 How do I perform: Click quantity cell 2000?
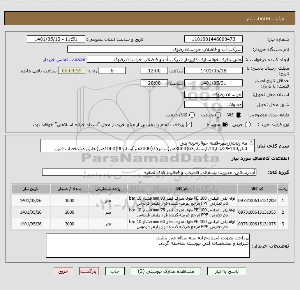pos(69,212)
